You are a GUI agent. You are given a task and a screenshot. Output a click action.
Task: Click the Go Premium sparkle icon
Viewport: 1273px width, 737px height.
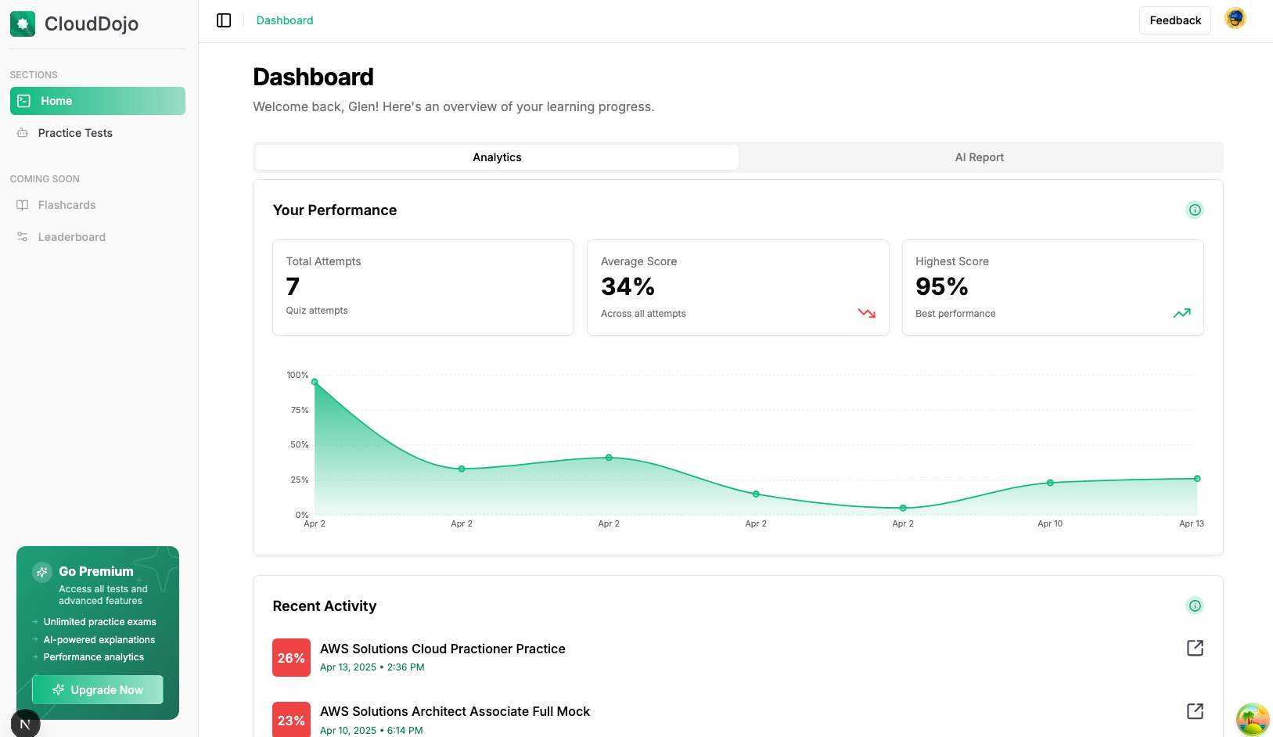pos(42,572)
